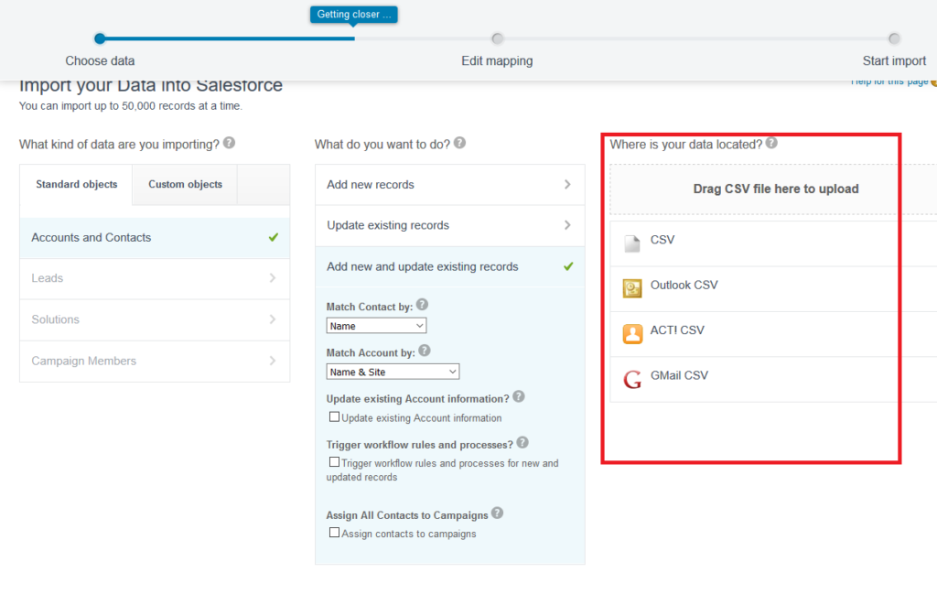Expand Add new records chevron
Screen dimensions: 937x594
pyautogui.click(x=567, y=185)
